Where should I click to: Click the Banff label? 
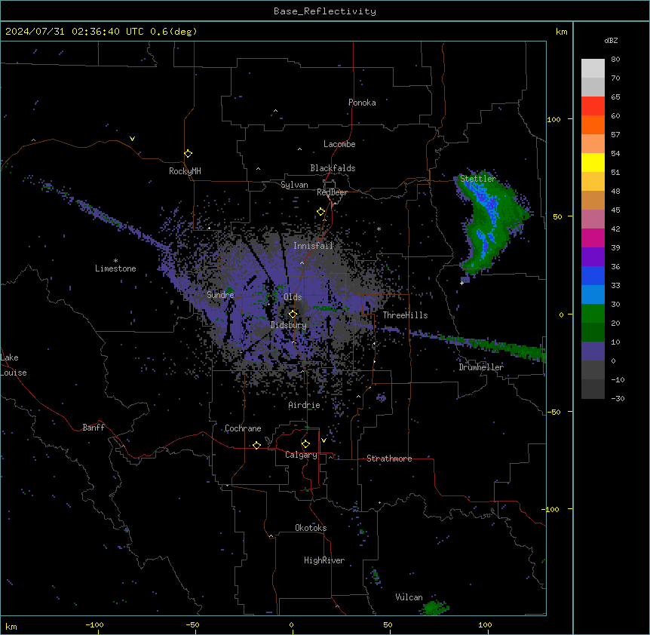click(94, 428)
